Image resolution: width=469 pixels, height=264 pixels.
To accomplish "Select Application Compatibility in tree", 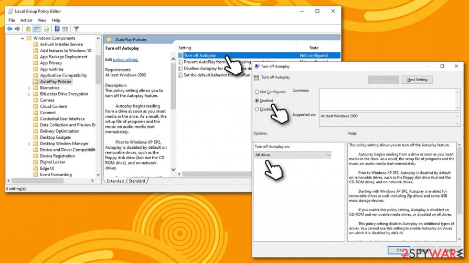I will click(x=63, y=75).
